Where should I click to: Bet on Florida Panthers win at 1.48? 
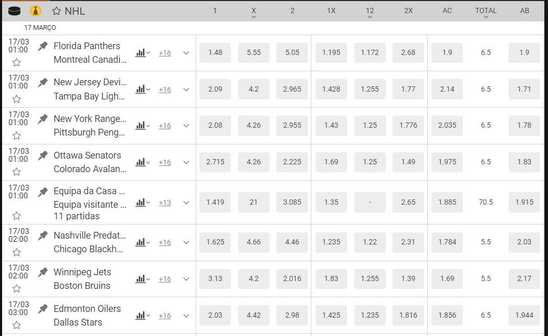click(x=215, y=52)
